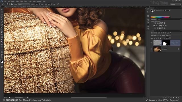Select the Horizontal Type tool
182x102 pixels.
pyautogui.click(x=2, y=47)
